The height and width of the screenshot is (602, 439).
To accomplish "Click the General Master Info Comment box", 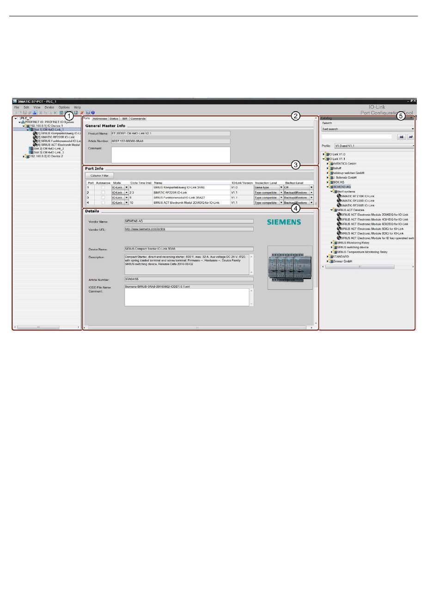I will pos(171,155).
